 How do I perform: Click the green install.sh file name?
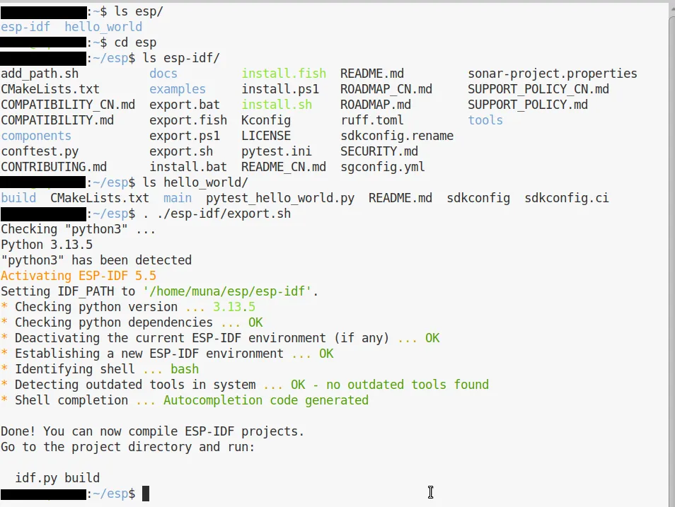click(x=277, y=105)
